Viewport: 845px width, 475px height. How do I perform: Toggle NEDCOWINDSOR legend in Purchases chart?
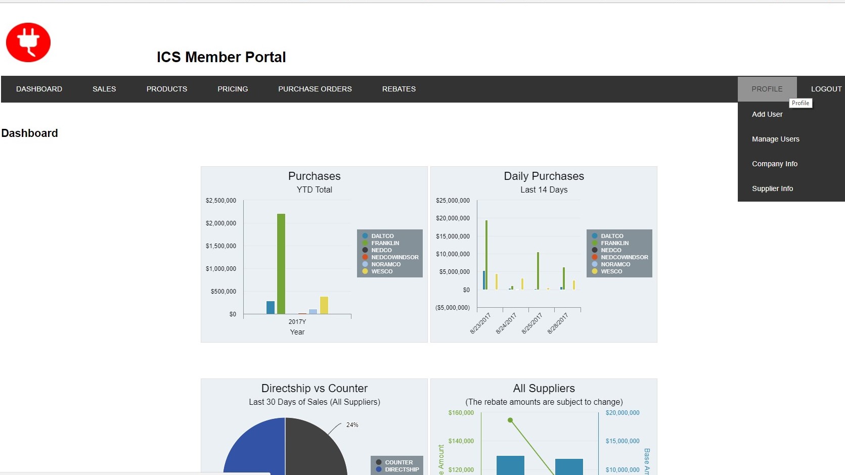(390, 257)
